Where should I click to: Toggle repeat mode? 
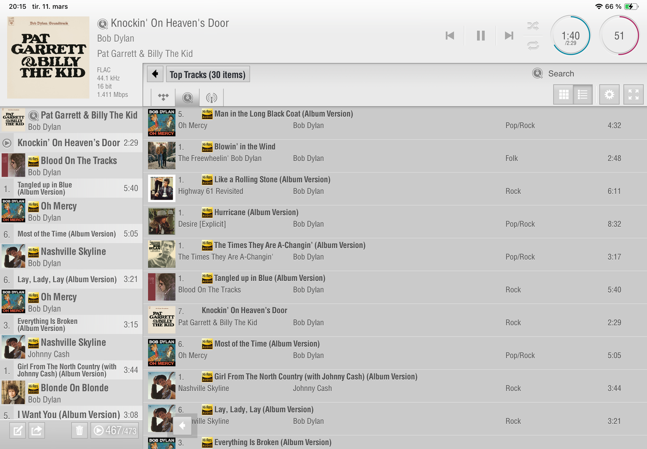pyautogui.click(x=533, y=45)
